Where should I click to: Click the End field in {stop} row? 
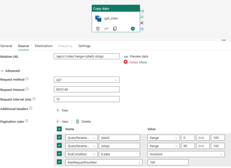[x=203, y=146]
